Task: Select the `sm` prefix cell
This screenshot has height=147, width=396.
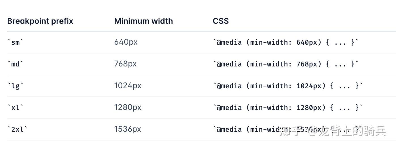Action: click(15, 42)
